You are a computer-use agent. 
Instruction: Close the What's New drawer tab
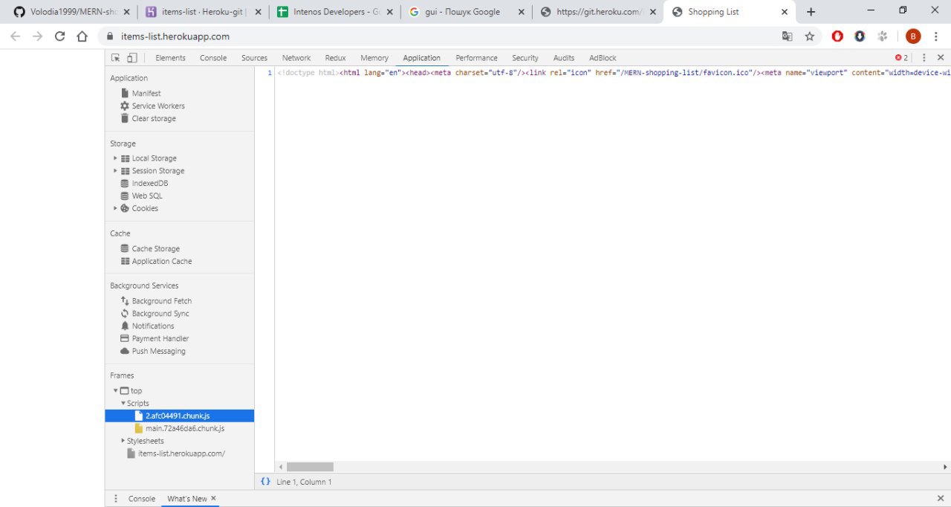213,499
